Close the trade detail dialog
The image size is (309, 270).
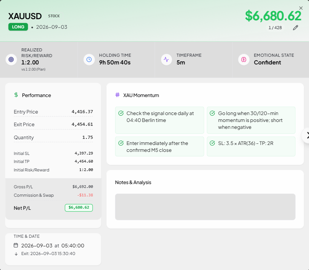(x=301, y=8)
